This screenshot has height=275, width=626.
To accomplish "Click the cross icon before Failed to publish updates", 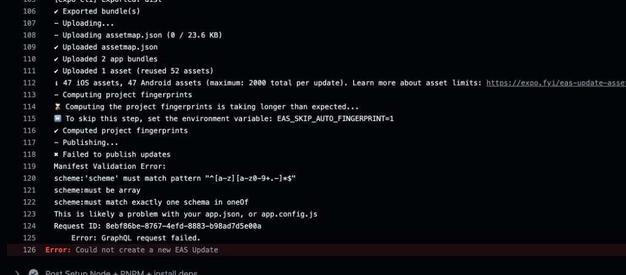I will click(56, 155).
